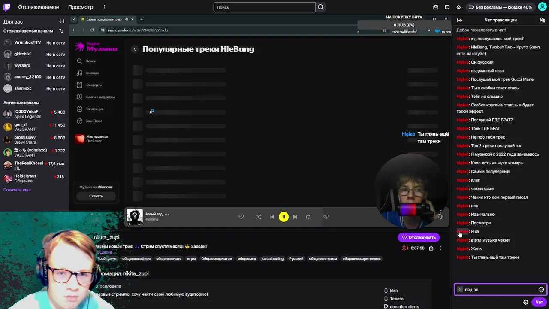
Task: Click the Twitch Поиск search field
Action: point(264,7)
